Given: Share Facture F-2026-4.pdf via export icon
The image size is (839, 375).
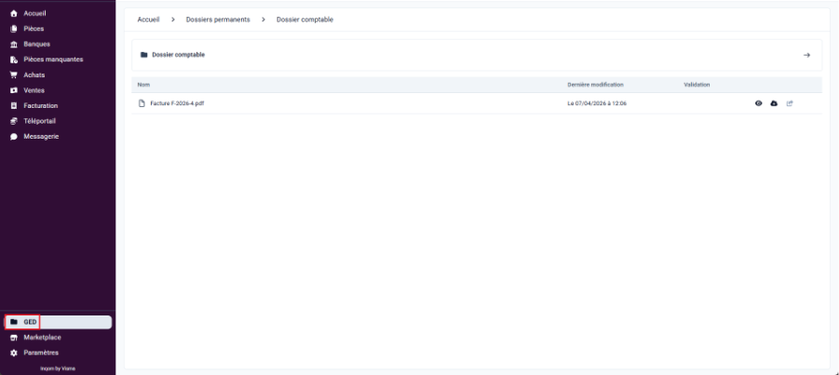Looking at the screenshot, I should 790,104.
